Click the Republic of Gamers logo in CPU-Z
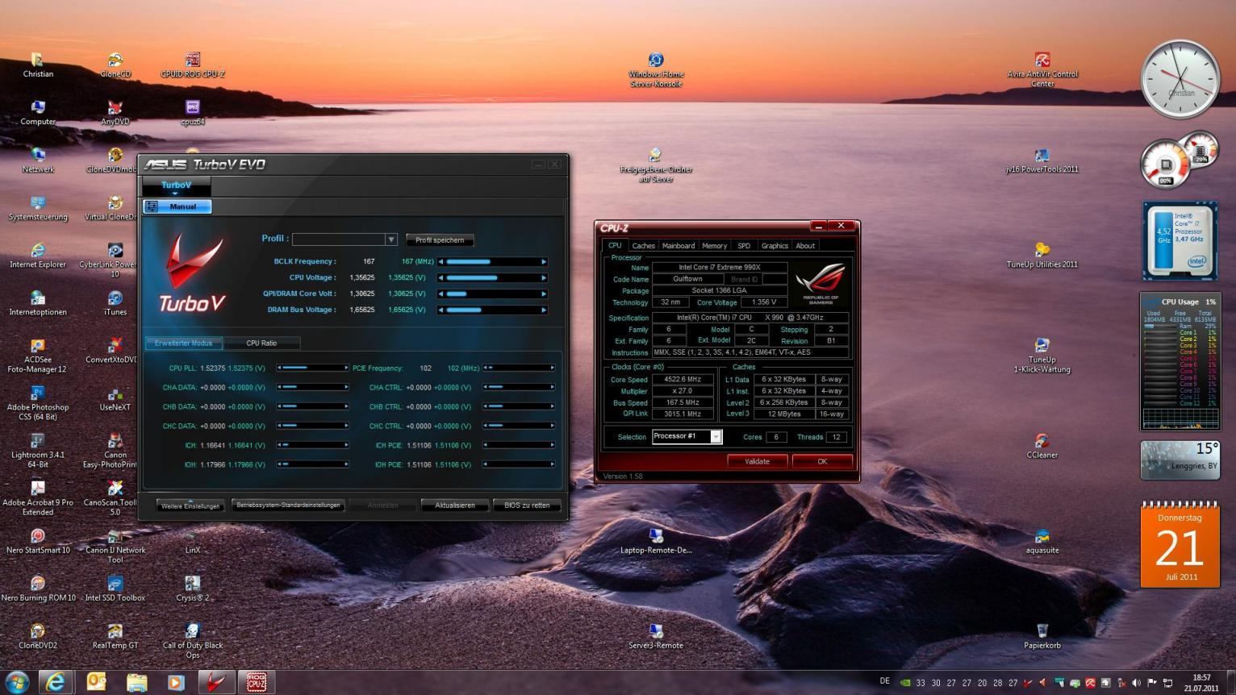 click(821, 285)
